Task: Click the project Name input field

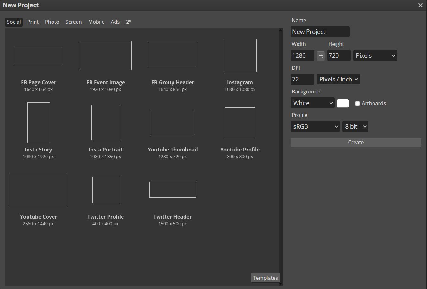Action: [x=320, y=32]
